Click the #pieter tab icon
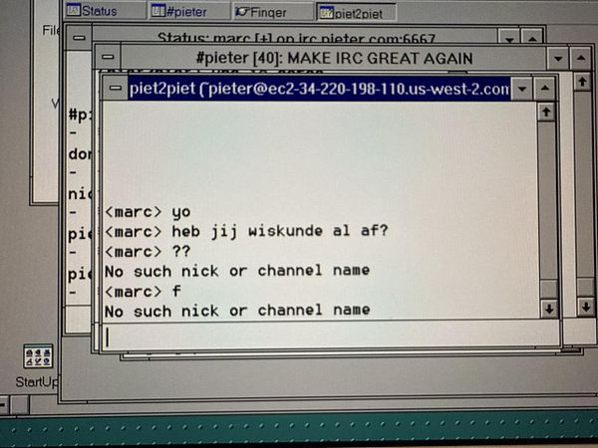 [157, 11]
